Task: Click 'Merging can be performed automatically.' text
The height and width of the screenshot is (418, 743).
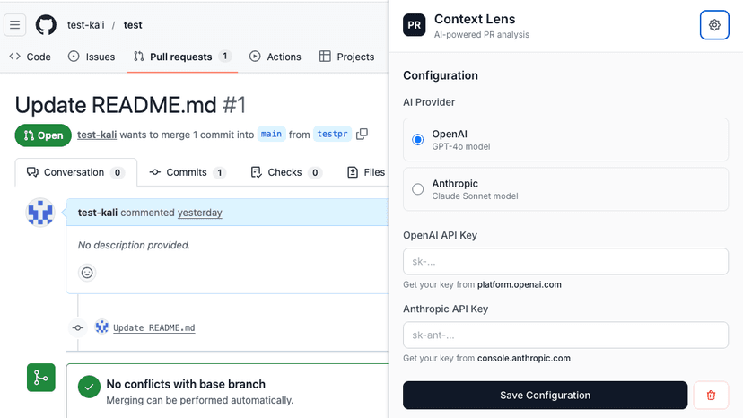Action: (199, 400)
